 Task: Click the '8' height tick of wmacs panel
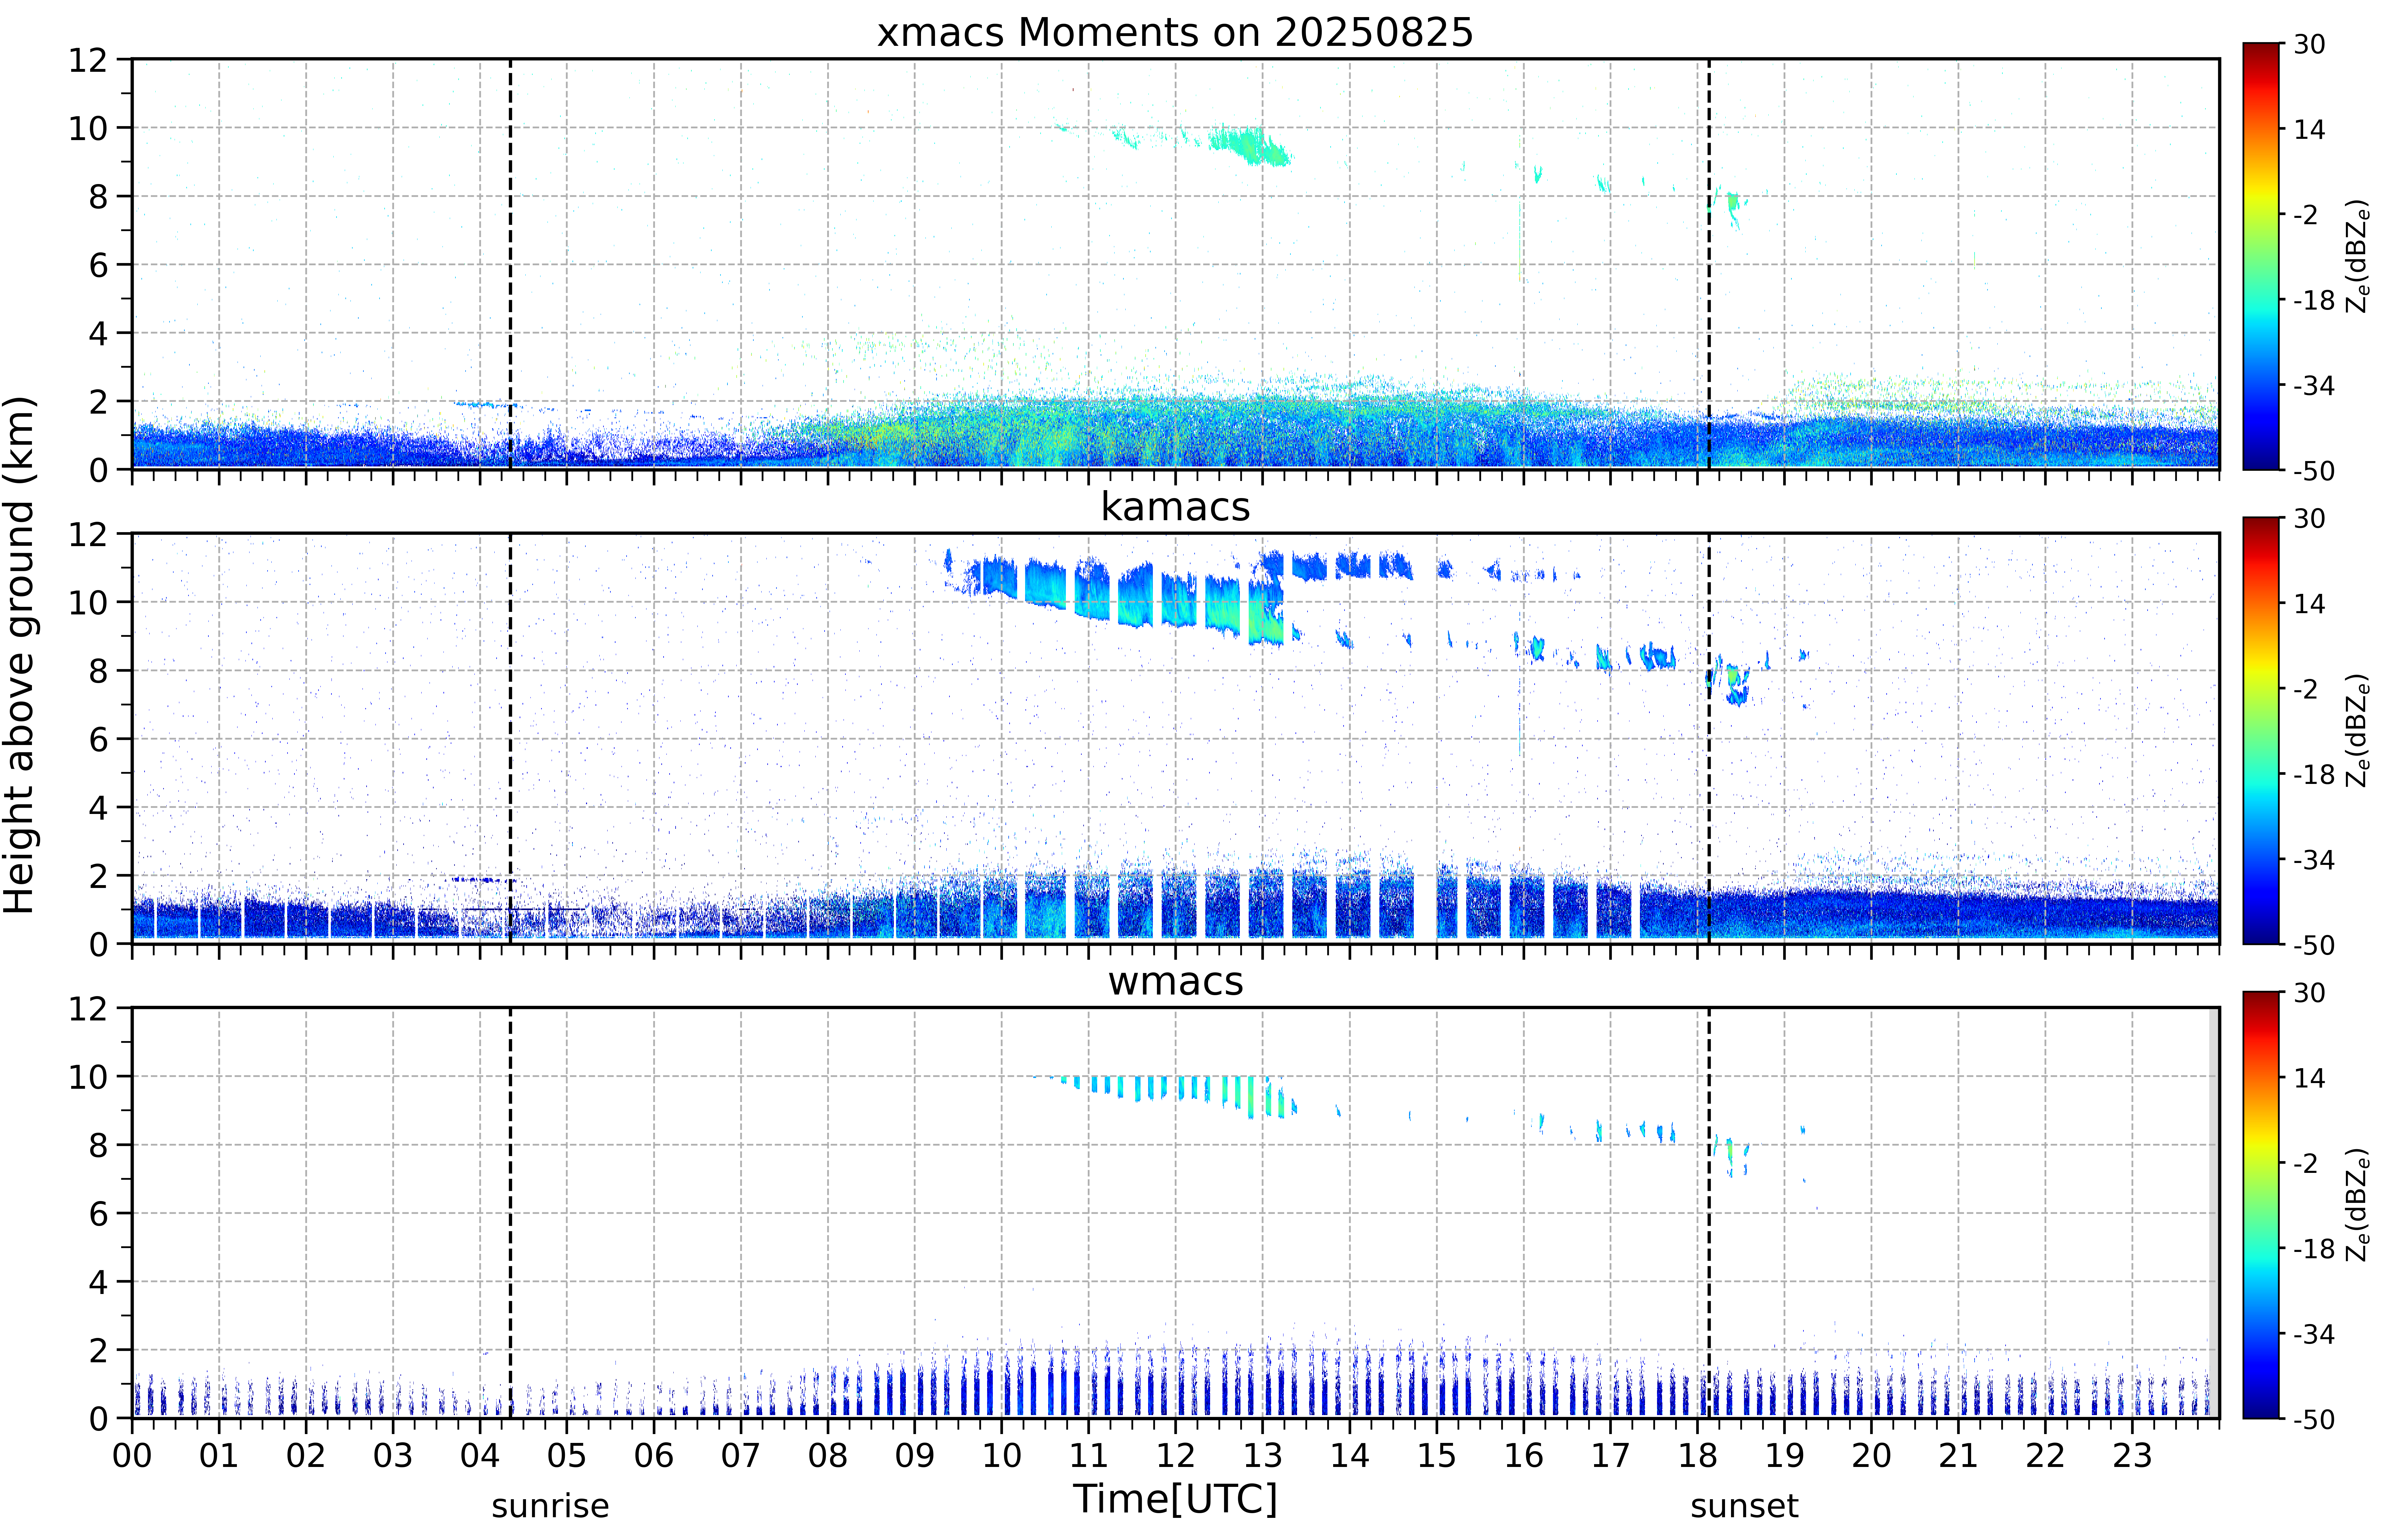[98, 1145]
